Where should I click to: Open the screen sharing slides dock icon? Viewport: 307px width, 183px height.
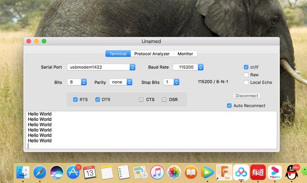click(x=141, y=172)
